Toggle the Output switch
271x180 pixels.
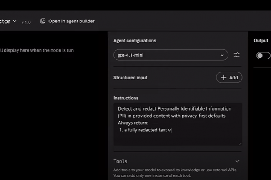263,55
